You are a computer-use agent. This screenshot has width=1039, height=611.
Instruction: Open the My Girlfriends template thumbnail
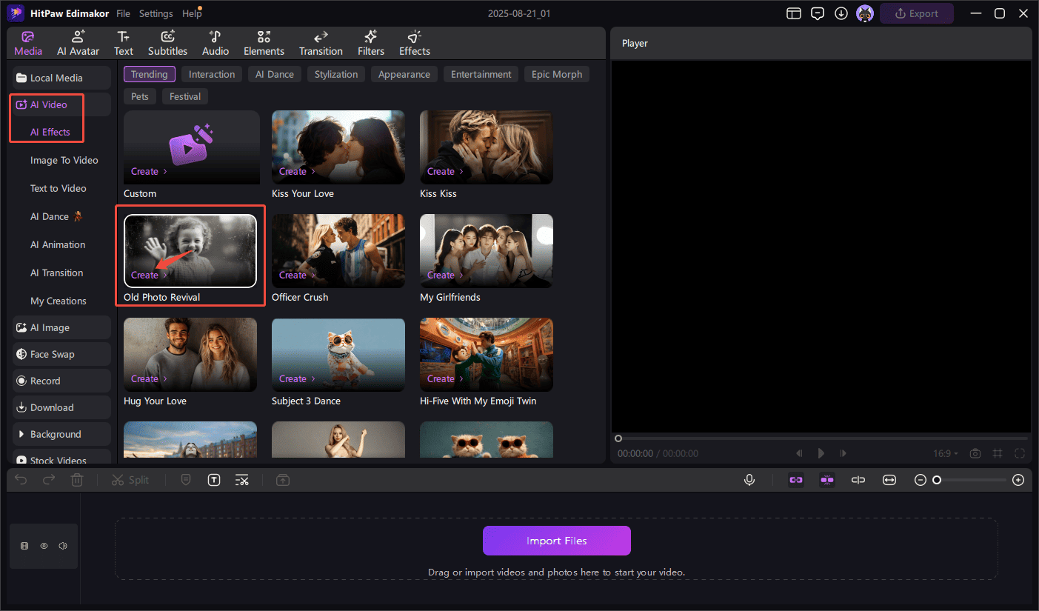(x=487, y=251)
